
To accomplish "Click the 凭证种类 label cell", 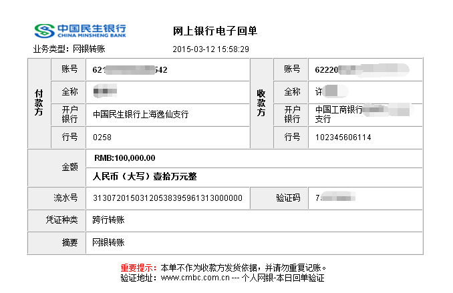I will click(57, 220).
